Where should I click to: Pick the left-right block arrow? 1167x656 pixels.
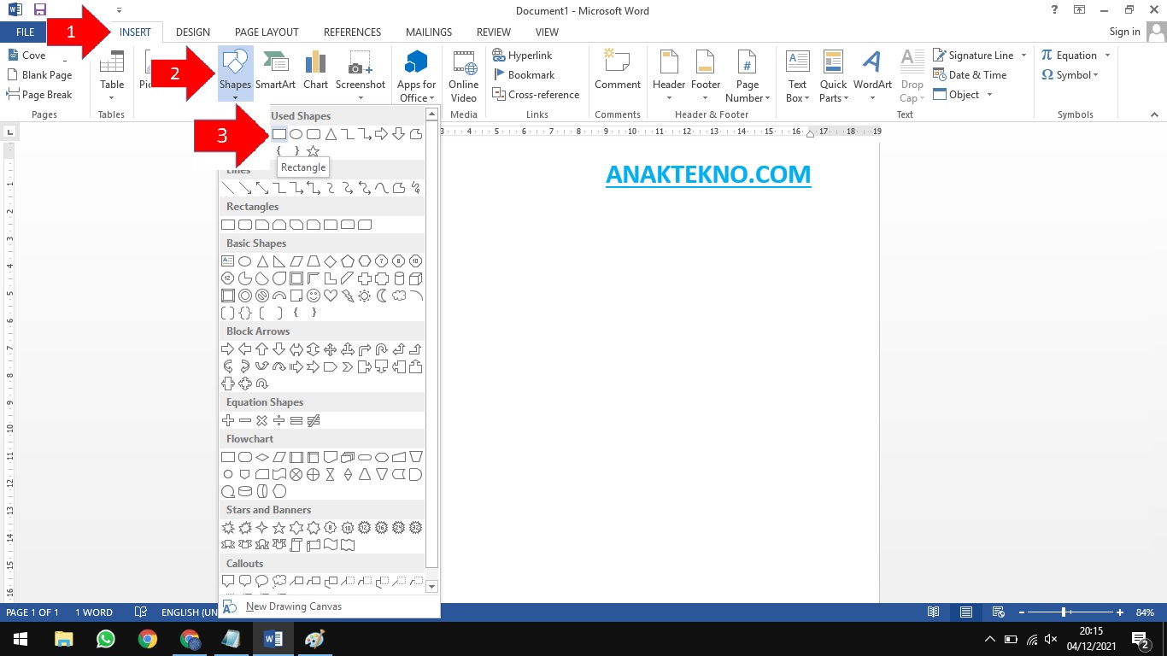(x=296, y=349)
